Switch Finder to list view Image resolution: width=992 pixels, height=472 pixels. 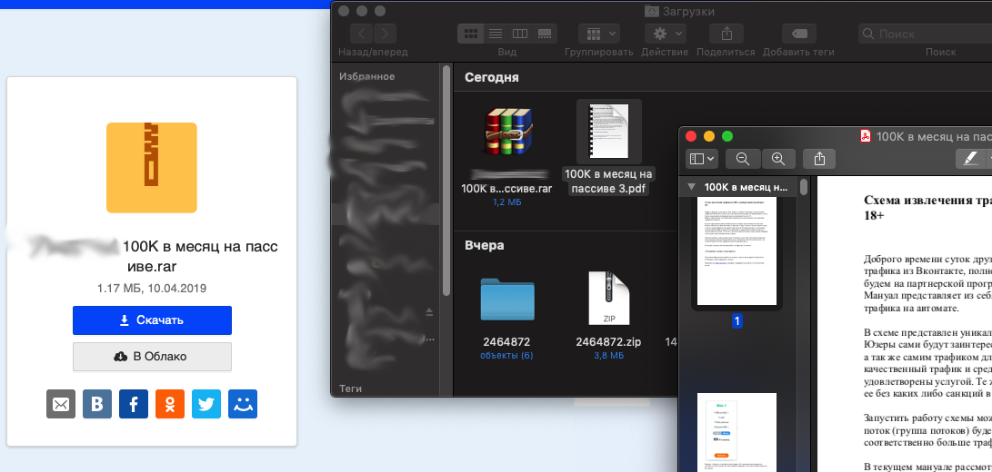[496, 34]
